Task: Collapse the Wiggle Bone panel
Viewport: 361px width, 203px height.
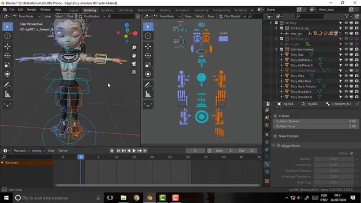Action: tap(274, 145)
